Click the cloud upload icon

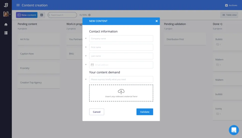point(121,91)
